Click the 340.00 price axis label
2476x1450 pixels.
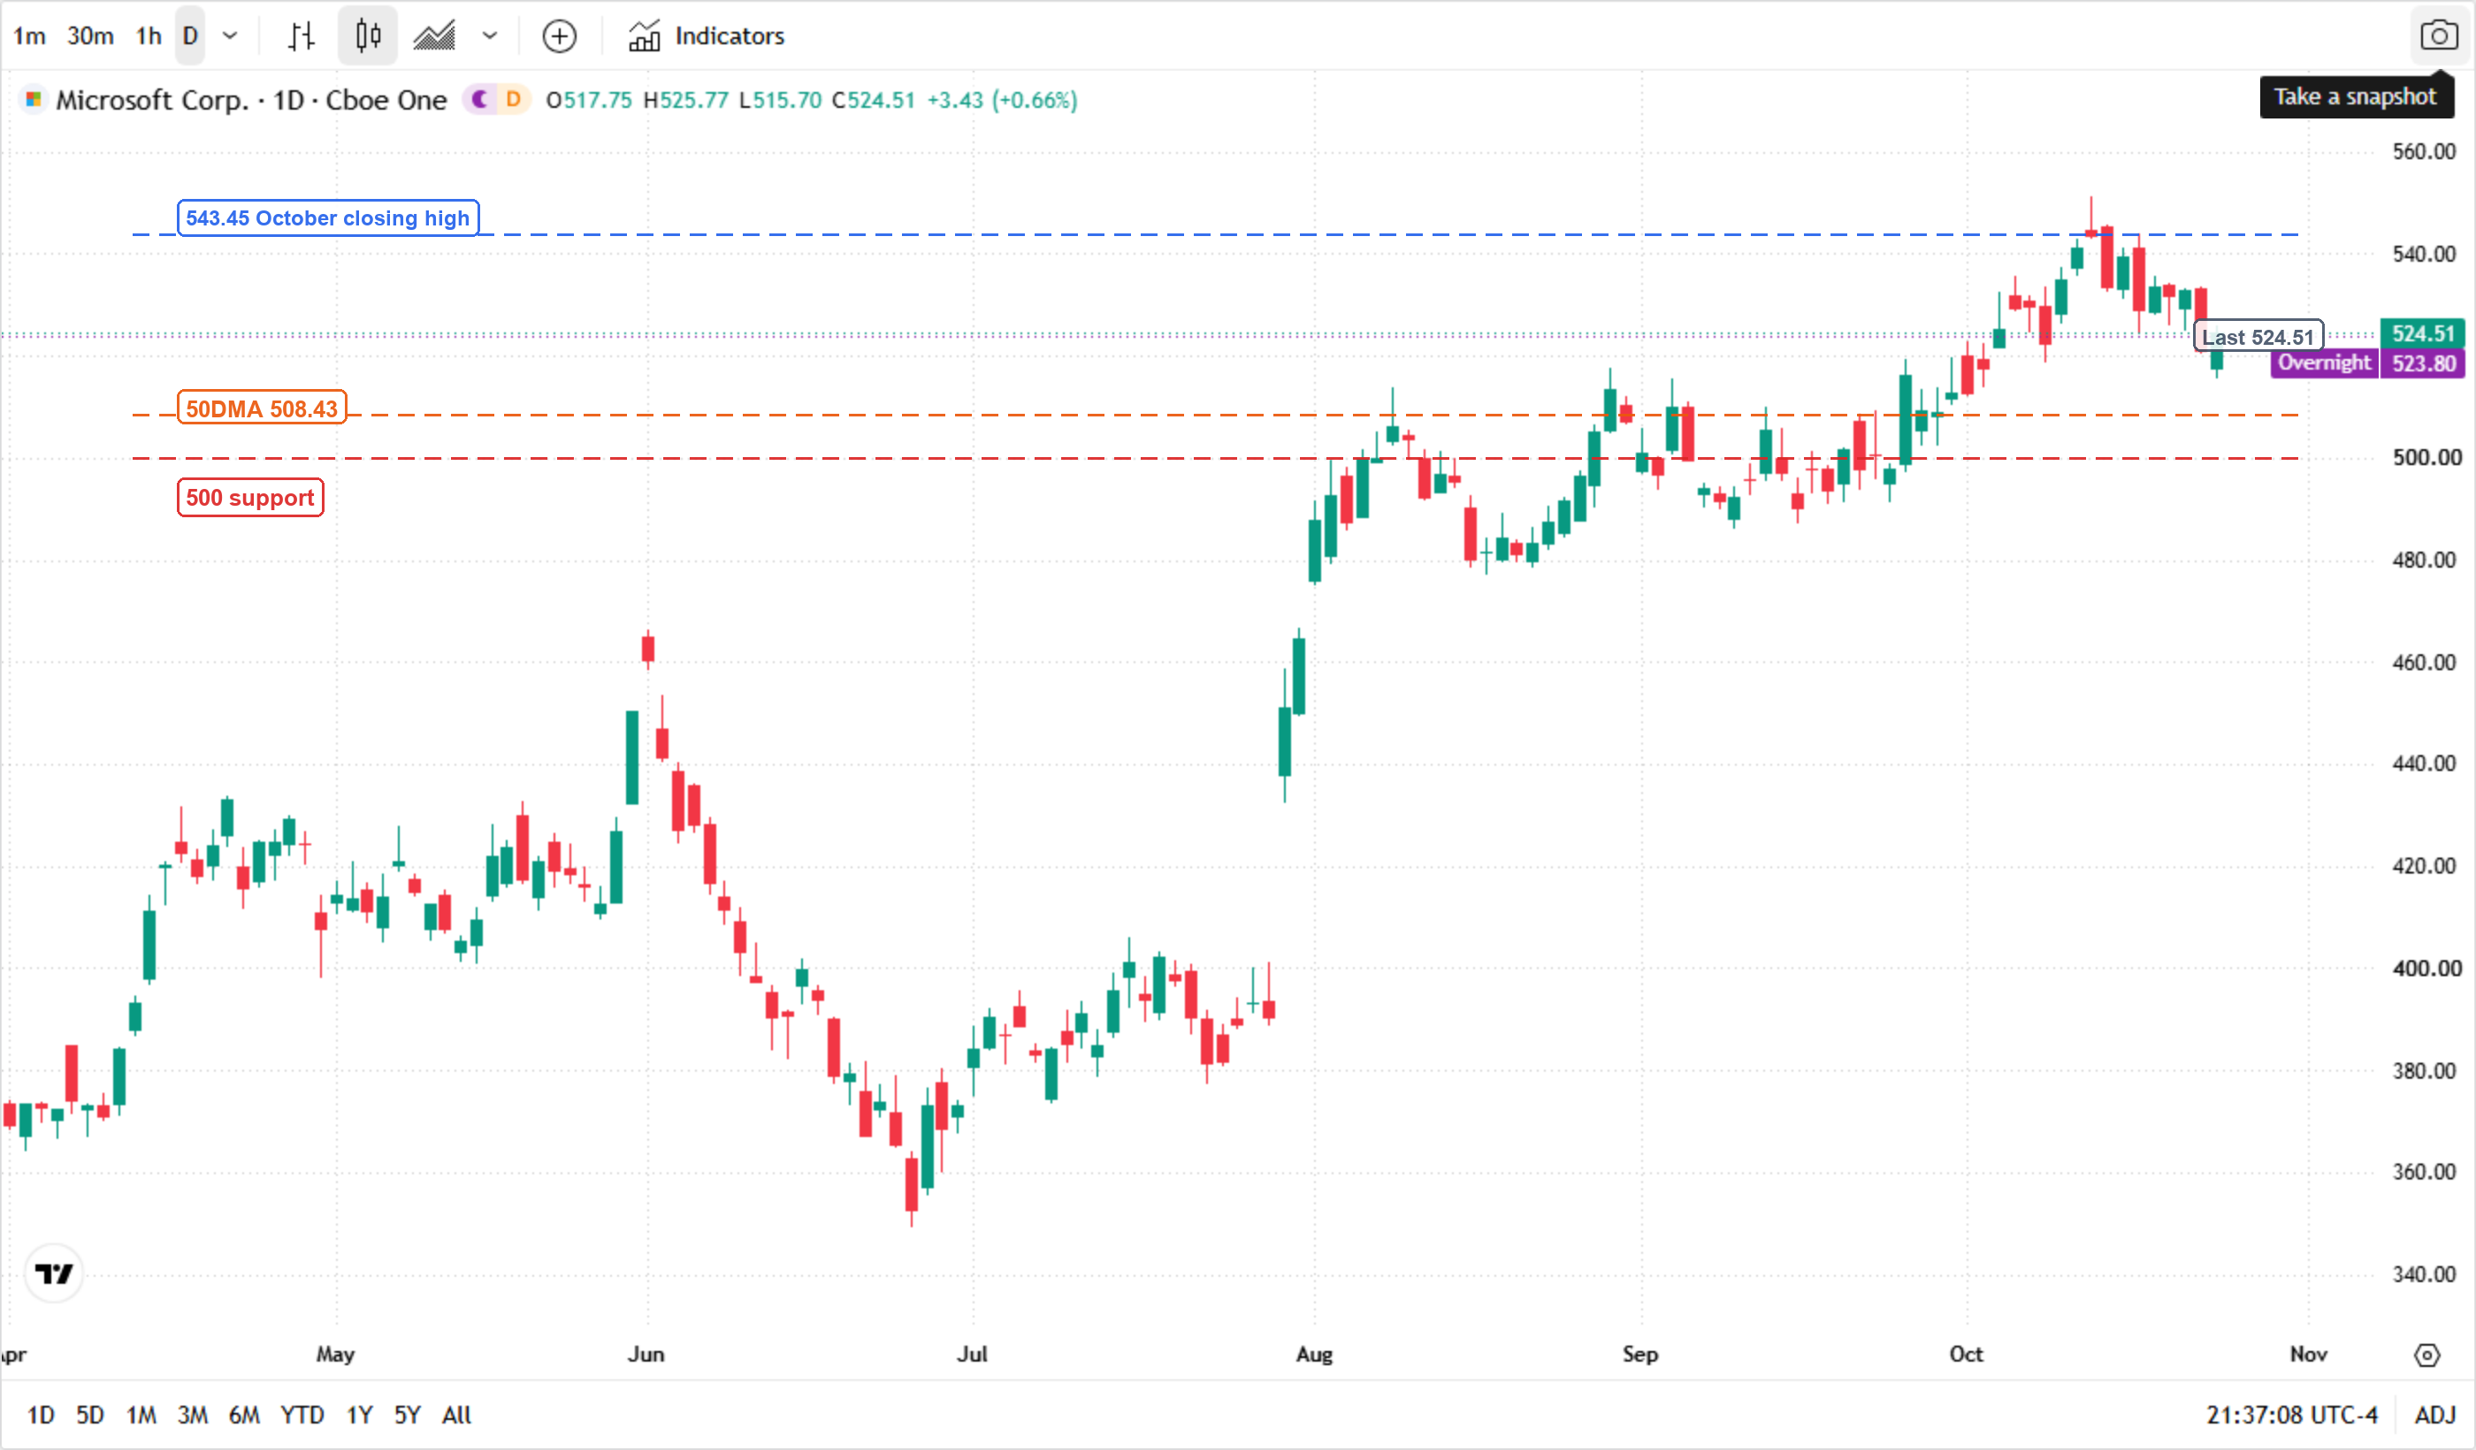coord(2424,1275)
